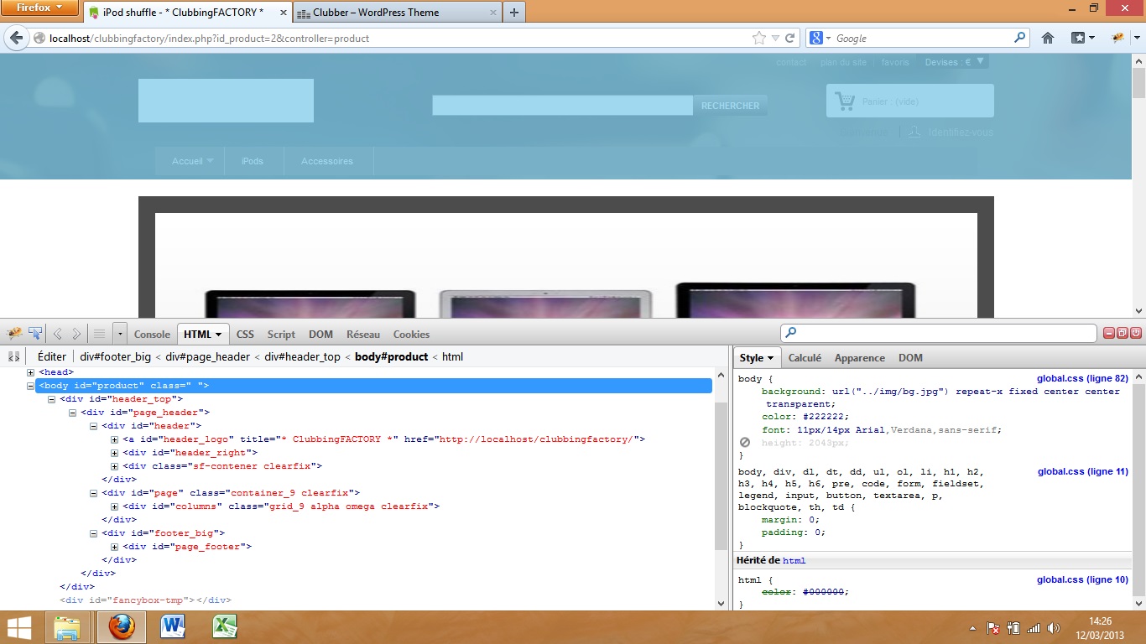Click the Google search magnifier button
This screenshot has width=1146, height=644.
[1020, 38]
